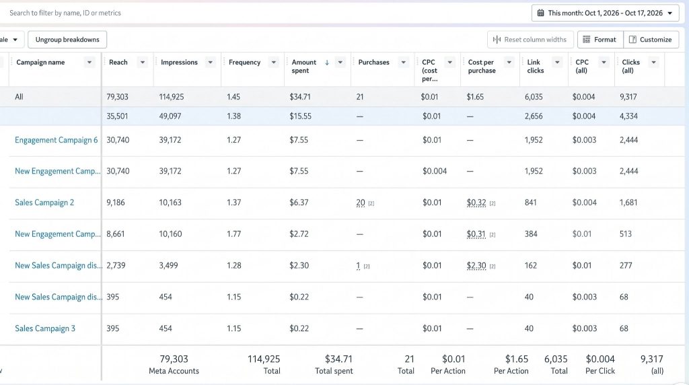Click the Ungroup breakdowns button
This screenshot has width=689, height=385.
(x=67, y=40)
